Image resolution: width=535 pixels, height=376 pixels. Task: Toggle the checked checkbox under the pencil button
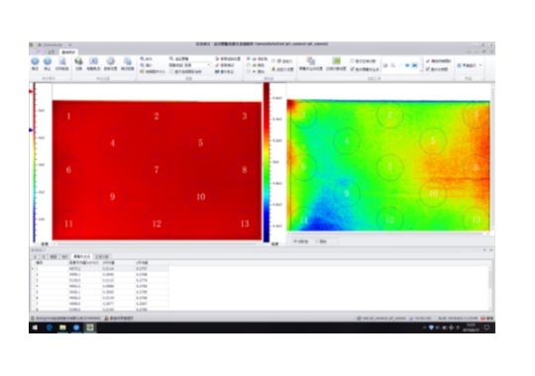pyautogui.click(x=428, y=69)
